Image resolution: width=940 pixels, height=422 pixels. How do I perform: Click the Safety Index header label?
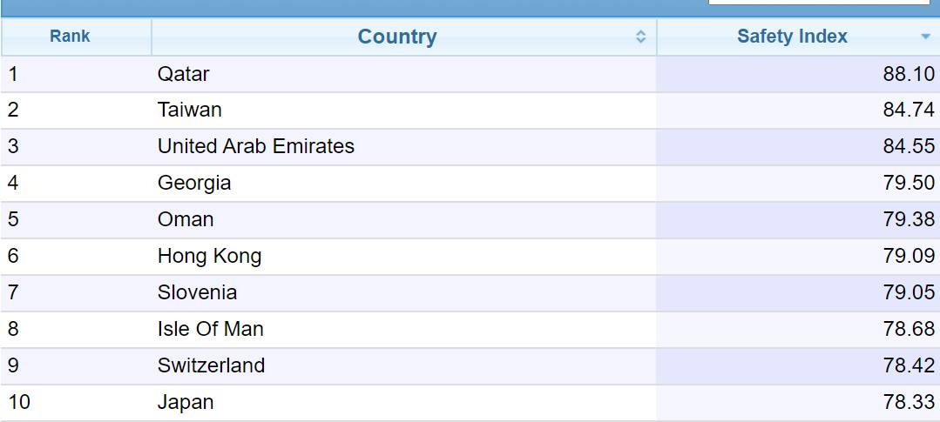[x=792, y=37]
